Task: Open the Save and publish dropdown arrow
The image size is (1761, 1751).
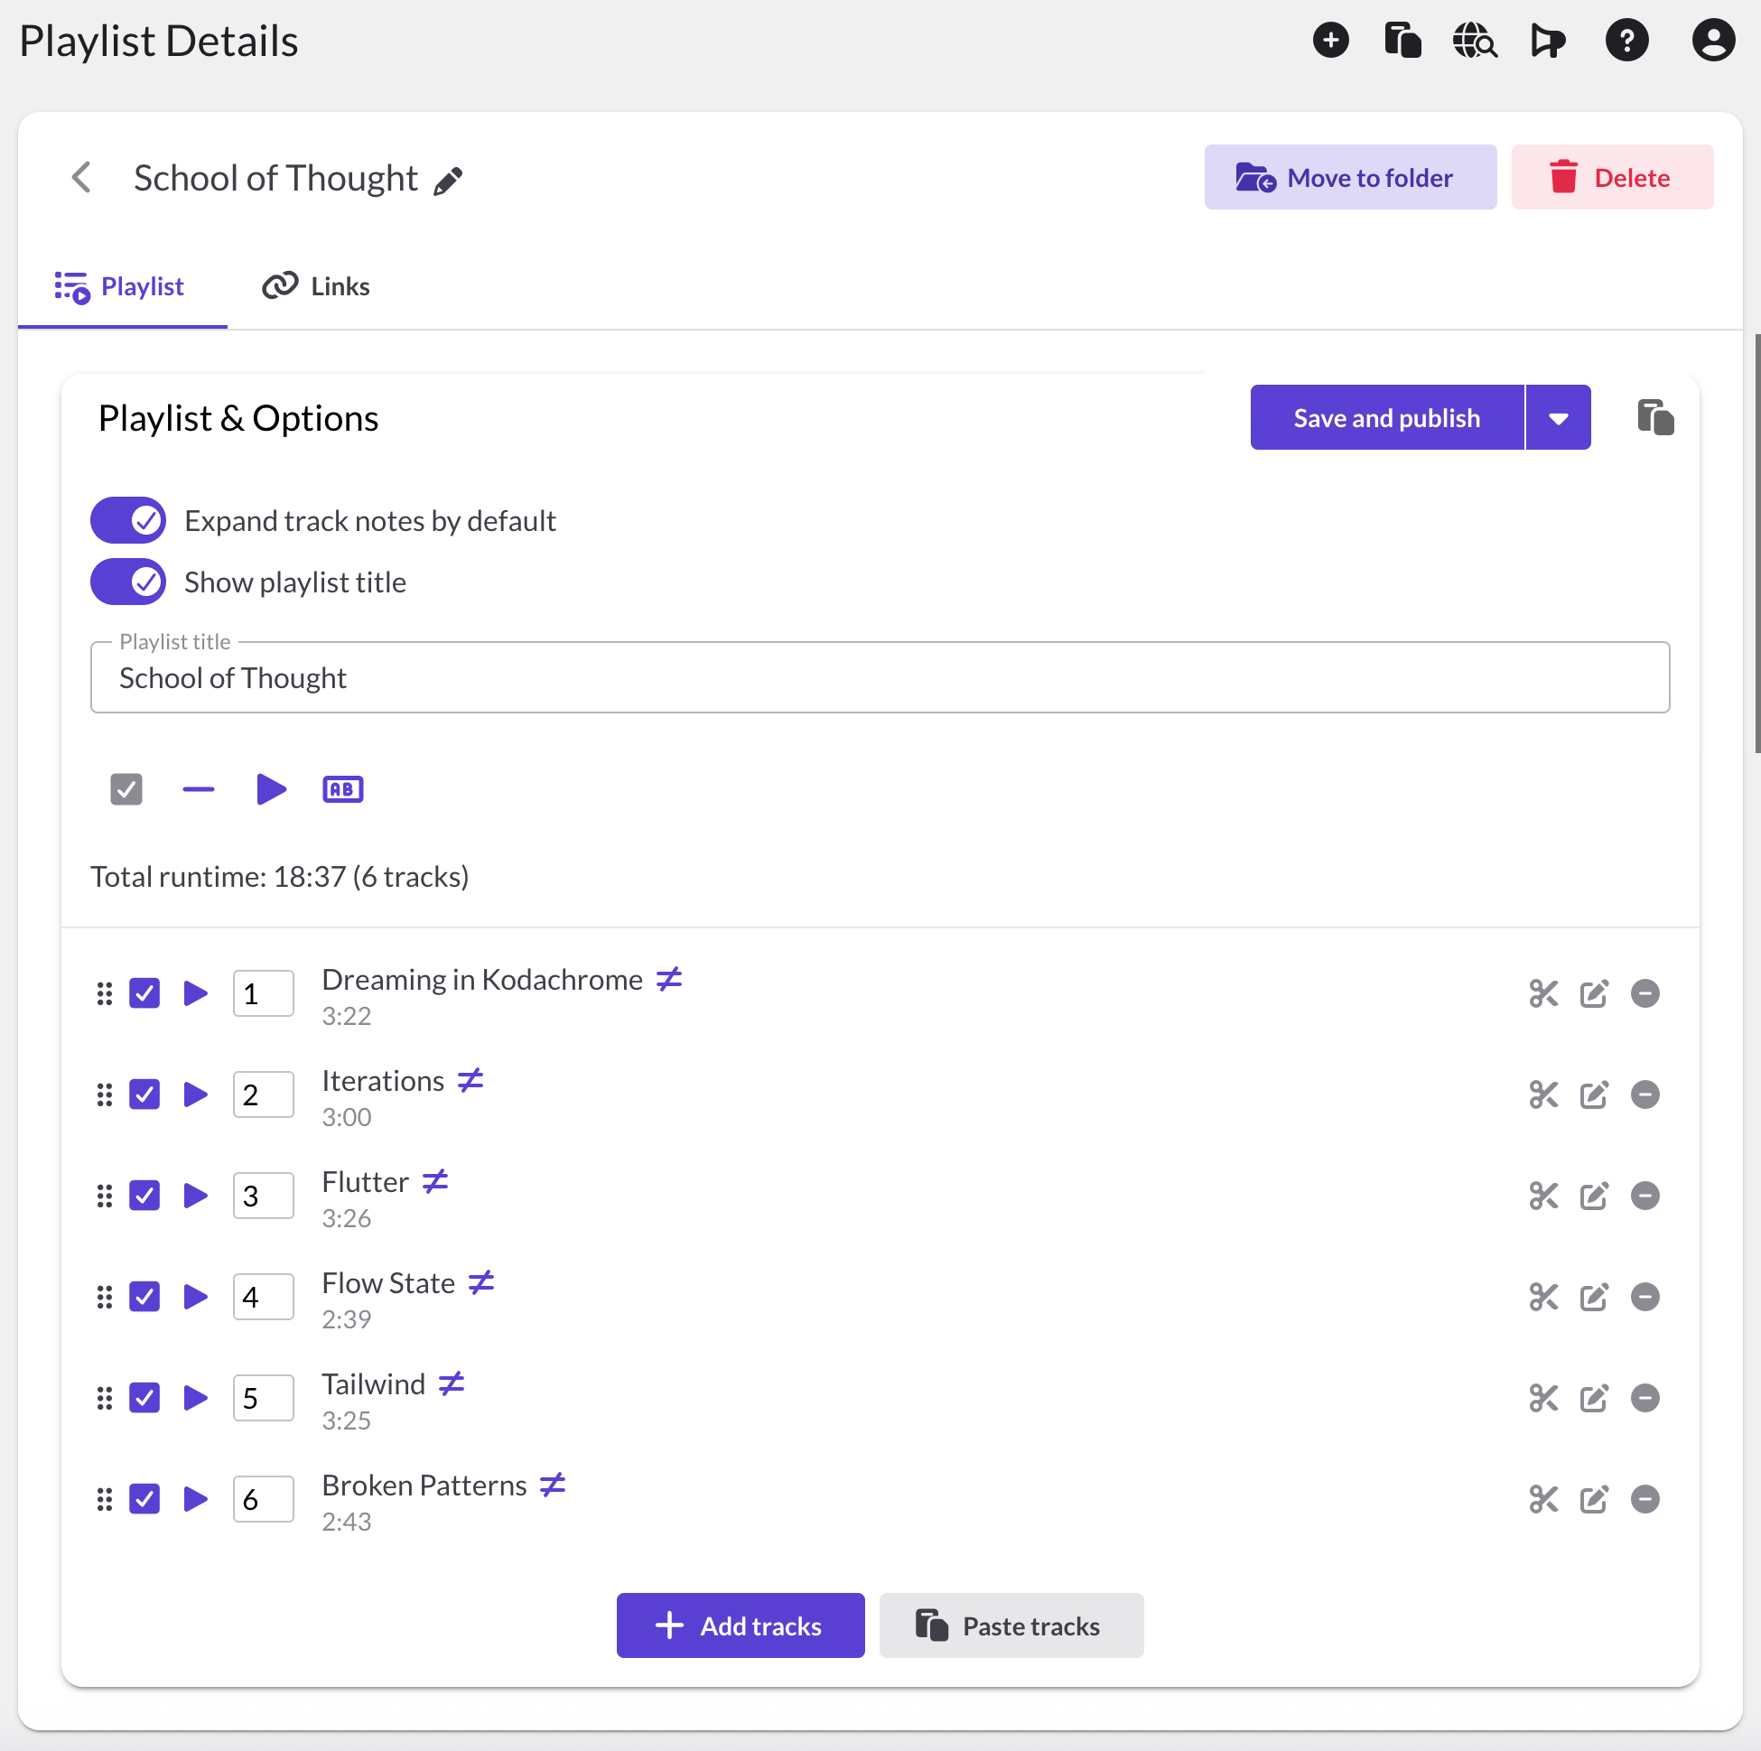Action: point(1558,417)
